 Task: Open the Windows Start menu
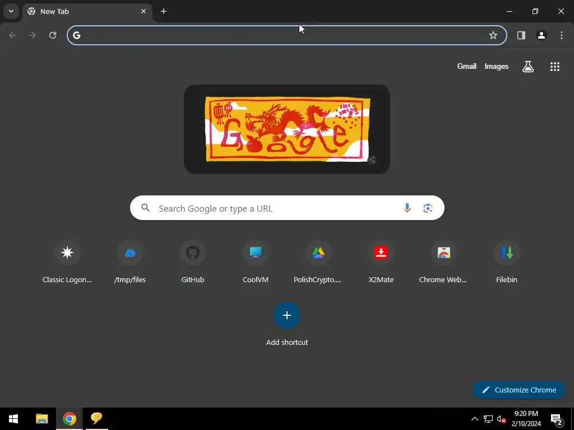click(13, 419)
